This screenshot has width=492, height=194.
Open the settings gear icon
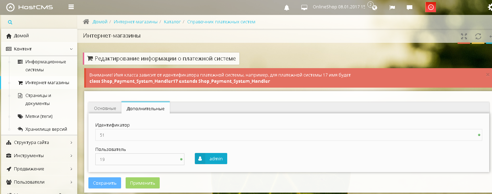[489, 7]
